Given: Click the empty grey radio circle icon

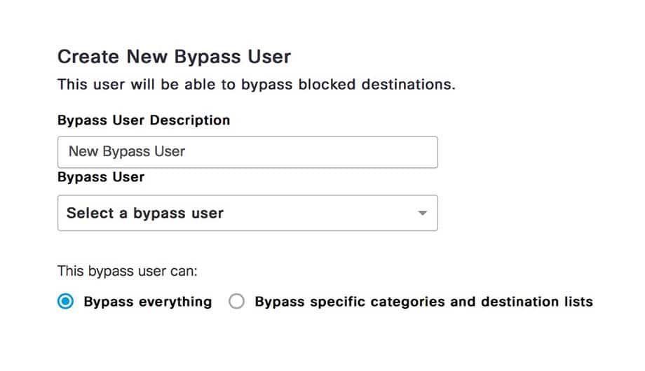Looking at the screenshot, I should (x=237, y=302).
